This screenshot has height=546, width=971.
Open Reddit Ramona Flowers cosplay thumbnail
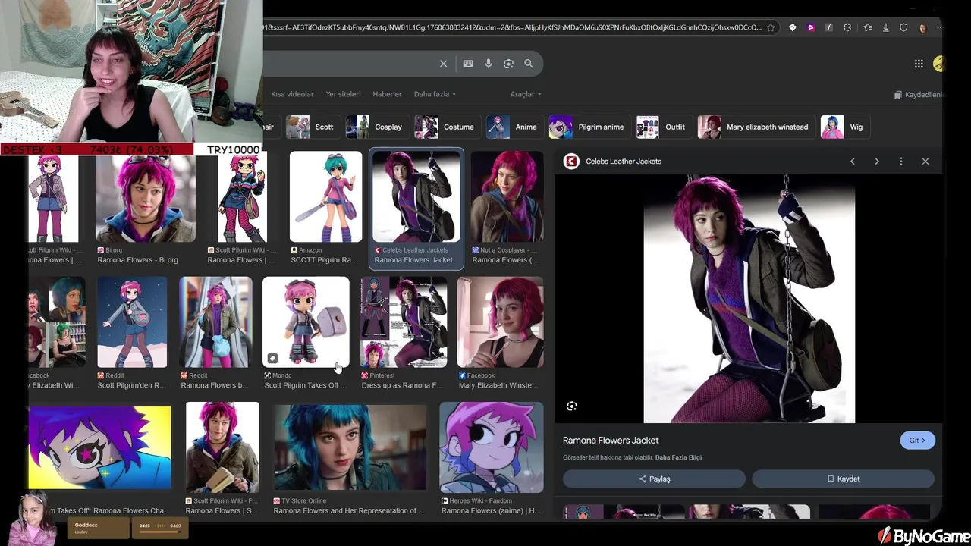coord(215,322)
